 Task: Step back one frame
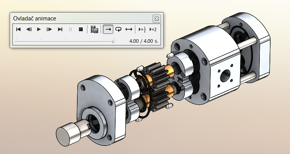point(29,29)
